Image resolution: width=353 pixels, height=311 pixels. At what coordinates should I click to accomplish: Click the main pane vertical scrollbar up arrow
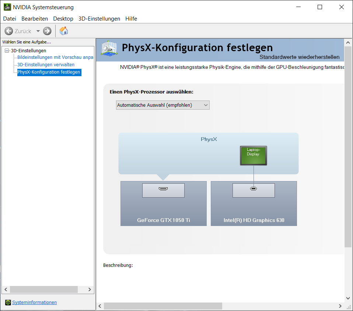[348, 42]
